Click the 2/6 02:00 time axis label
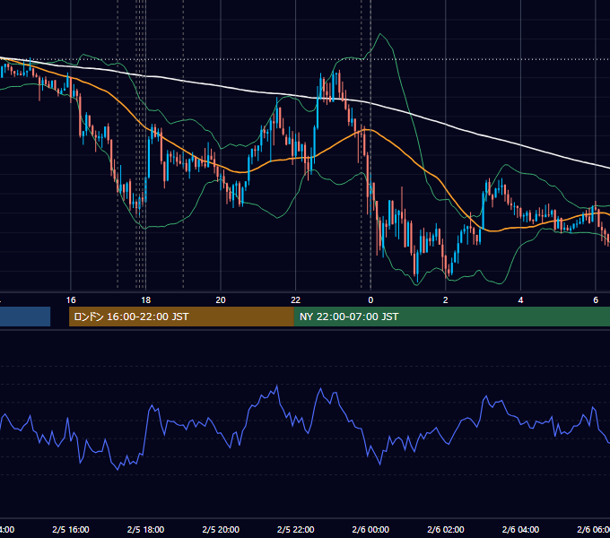 [446, 529]
